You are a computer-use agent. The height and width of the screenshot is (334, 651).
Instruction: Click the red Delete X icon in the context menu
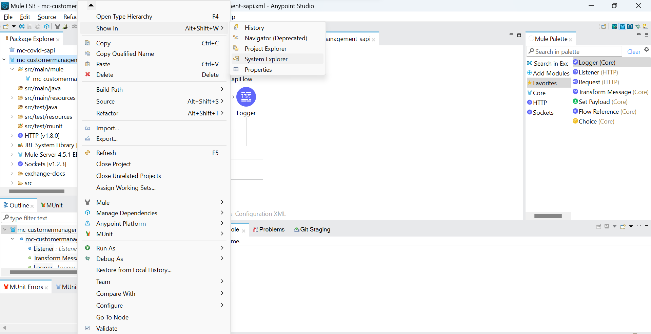tap(88, 74)
